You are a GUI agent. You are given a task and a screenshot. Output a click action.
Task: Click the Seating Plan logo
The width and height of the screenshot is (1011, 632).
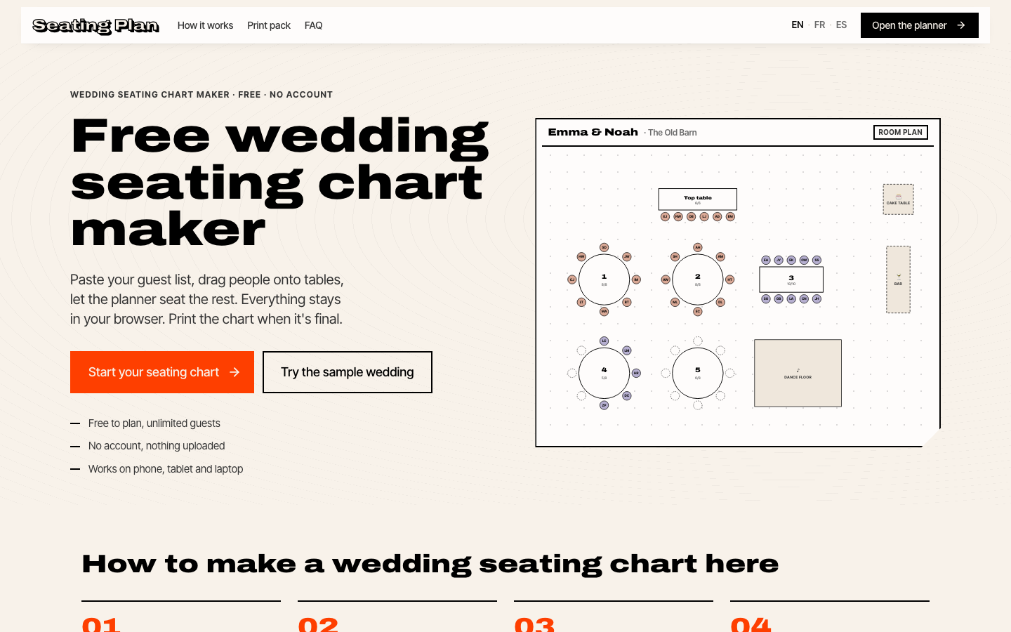click(95, 26)
